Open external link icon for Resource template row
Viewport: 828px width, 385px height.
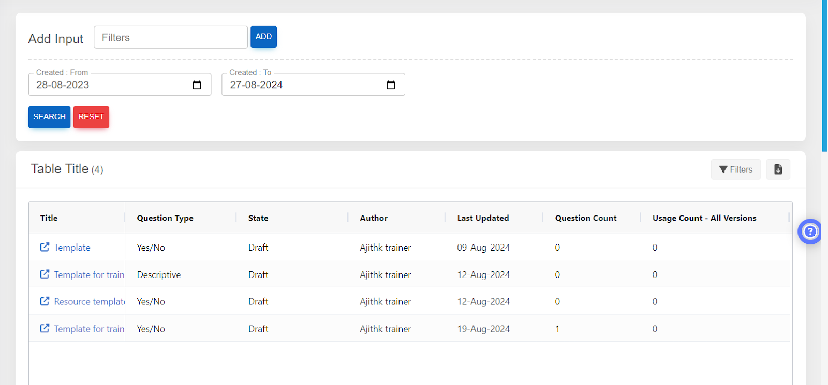(x=45, y=301)
